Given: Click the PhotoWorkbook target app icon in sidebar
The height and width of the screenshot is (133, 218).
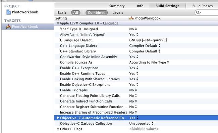Looking at the screenshot, I should 8,27.
